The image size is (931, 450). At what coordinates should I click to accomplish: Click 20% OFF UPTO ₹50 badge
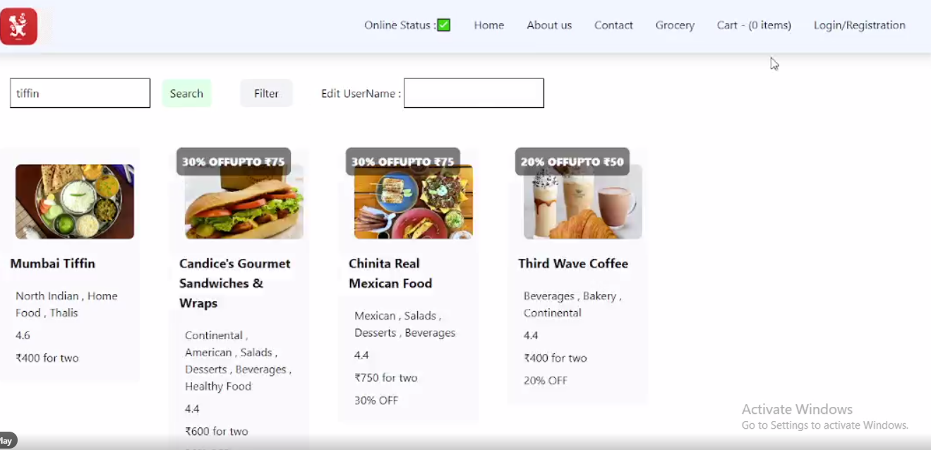572,162
